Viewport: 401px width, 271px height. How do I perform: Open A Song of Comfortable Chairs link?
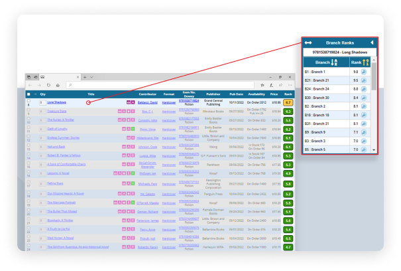(x=66, y=164)
